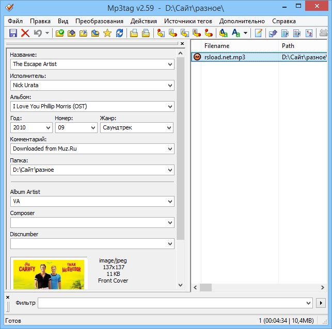This screenshot has width=332, height=329.
Task: Open the Вид menu
Action: point(63,21)
